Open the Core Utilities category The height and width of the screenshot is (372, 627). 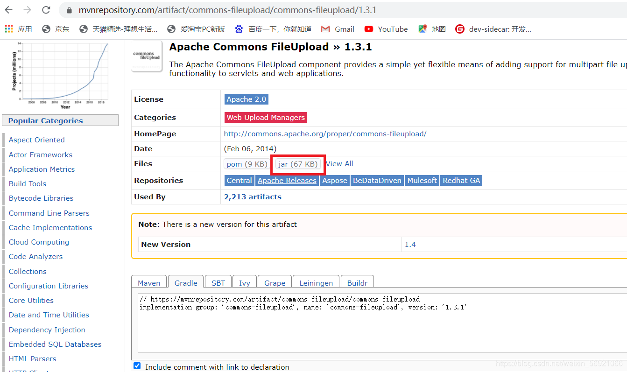click(31, 300)
